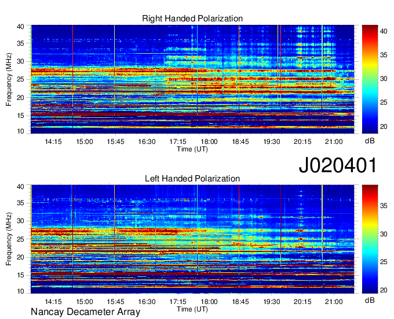Click the Left Handed plot's "Frequency (MHz)" axis label

coord(9,239)
